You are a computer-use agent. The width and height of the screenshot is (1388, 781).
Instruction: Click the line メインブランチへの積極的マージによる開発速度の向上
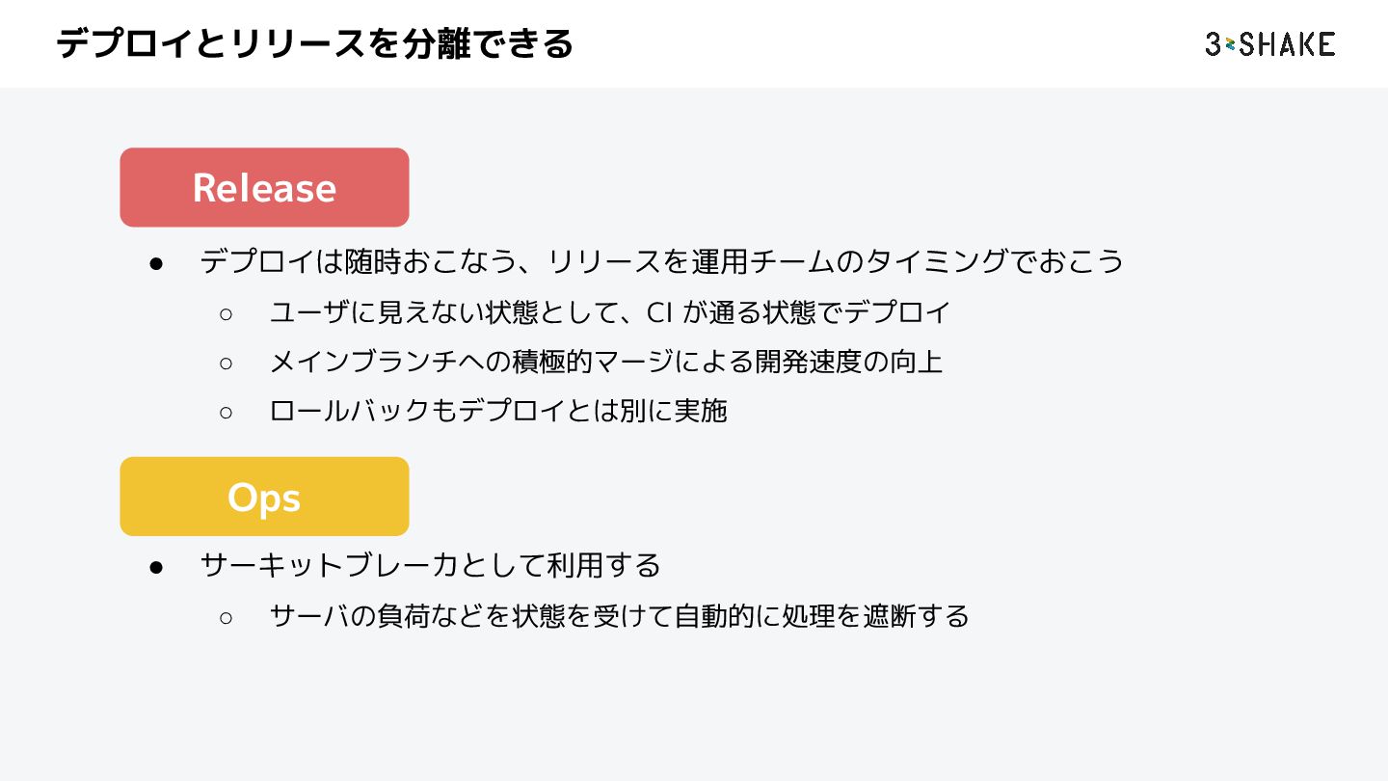pos(605,363)
